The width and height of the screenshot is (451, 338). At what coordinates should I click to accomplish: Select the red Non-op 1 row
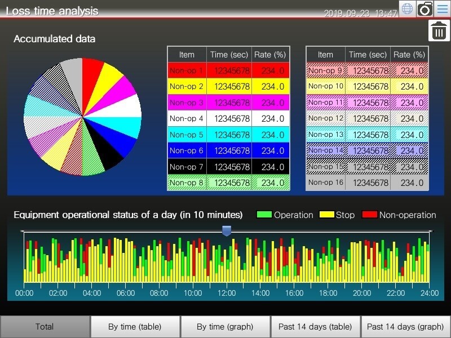point(228,70)
